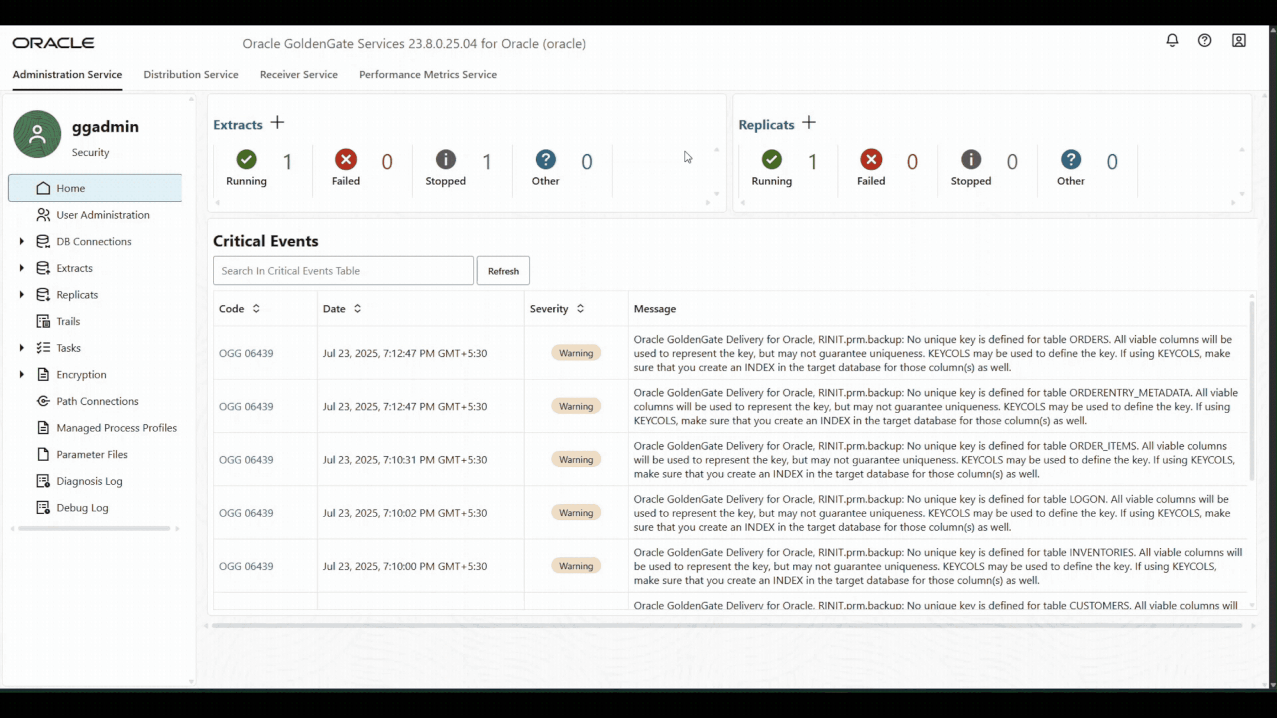
Task: Sort the Date column
Action: click(358, 308)
